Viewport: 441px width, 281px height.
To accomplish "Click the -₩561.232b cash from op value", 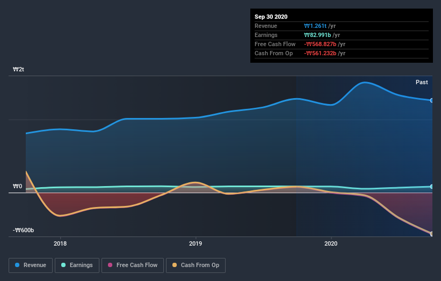I will point(320,53).
